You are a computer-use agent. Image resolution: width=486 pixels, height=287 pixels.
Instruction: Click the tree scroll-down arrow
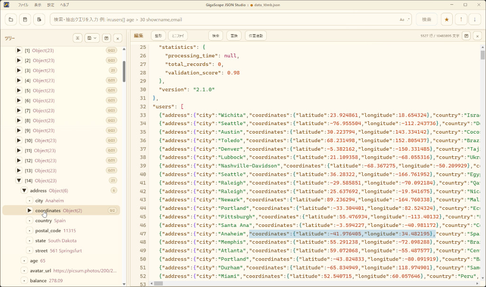pos(124,284)
